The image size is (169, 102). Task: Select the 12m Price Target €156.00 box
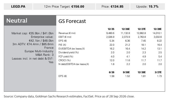click(64, 7)
